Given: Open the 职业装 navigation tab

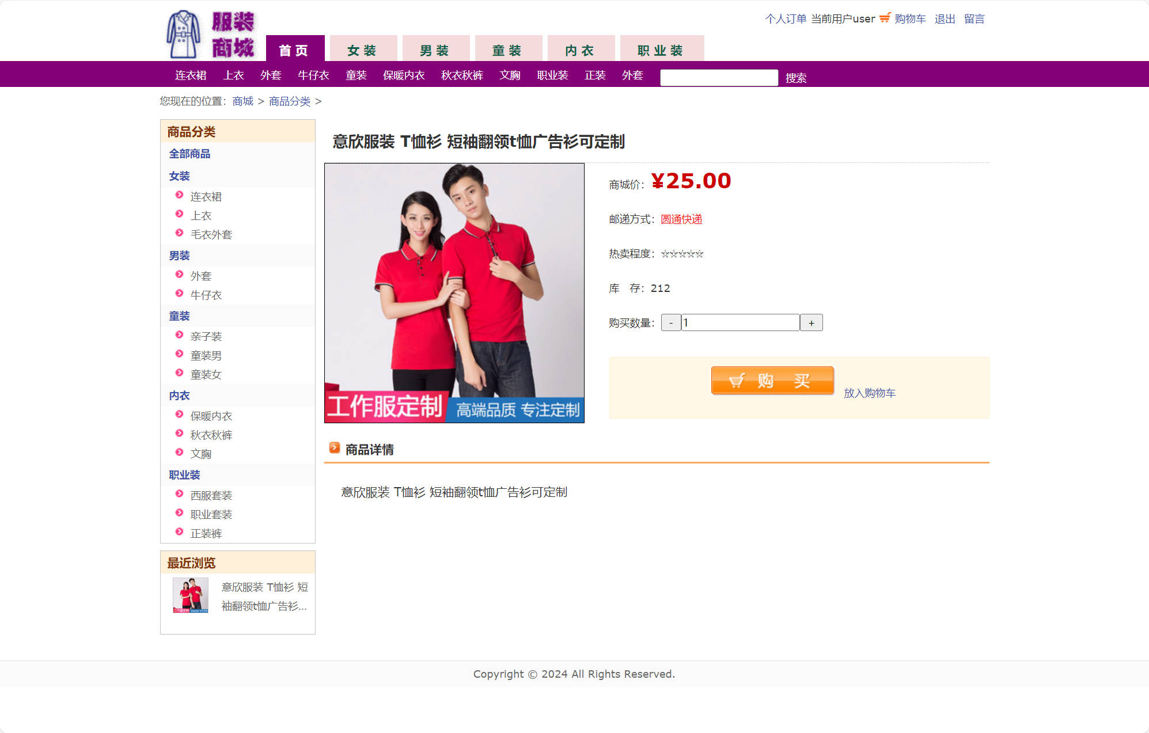Looking at the screenshot, I should pos(661,50).
